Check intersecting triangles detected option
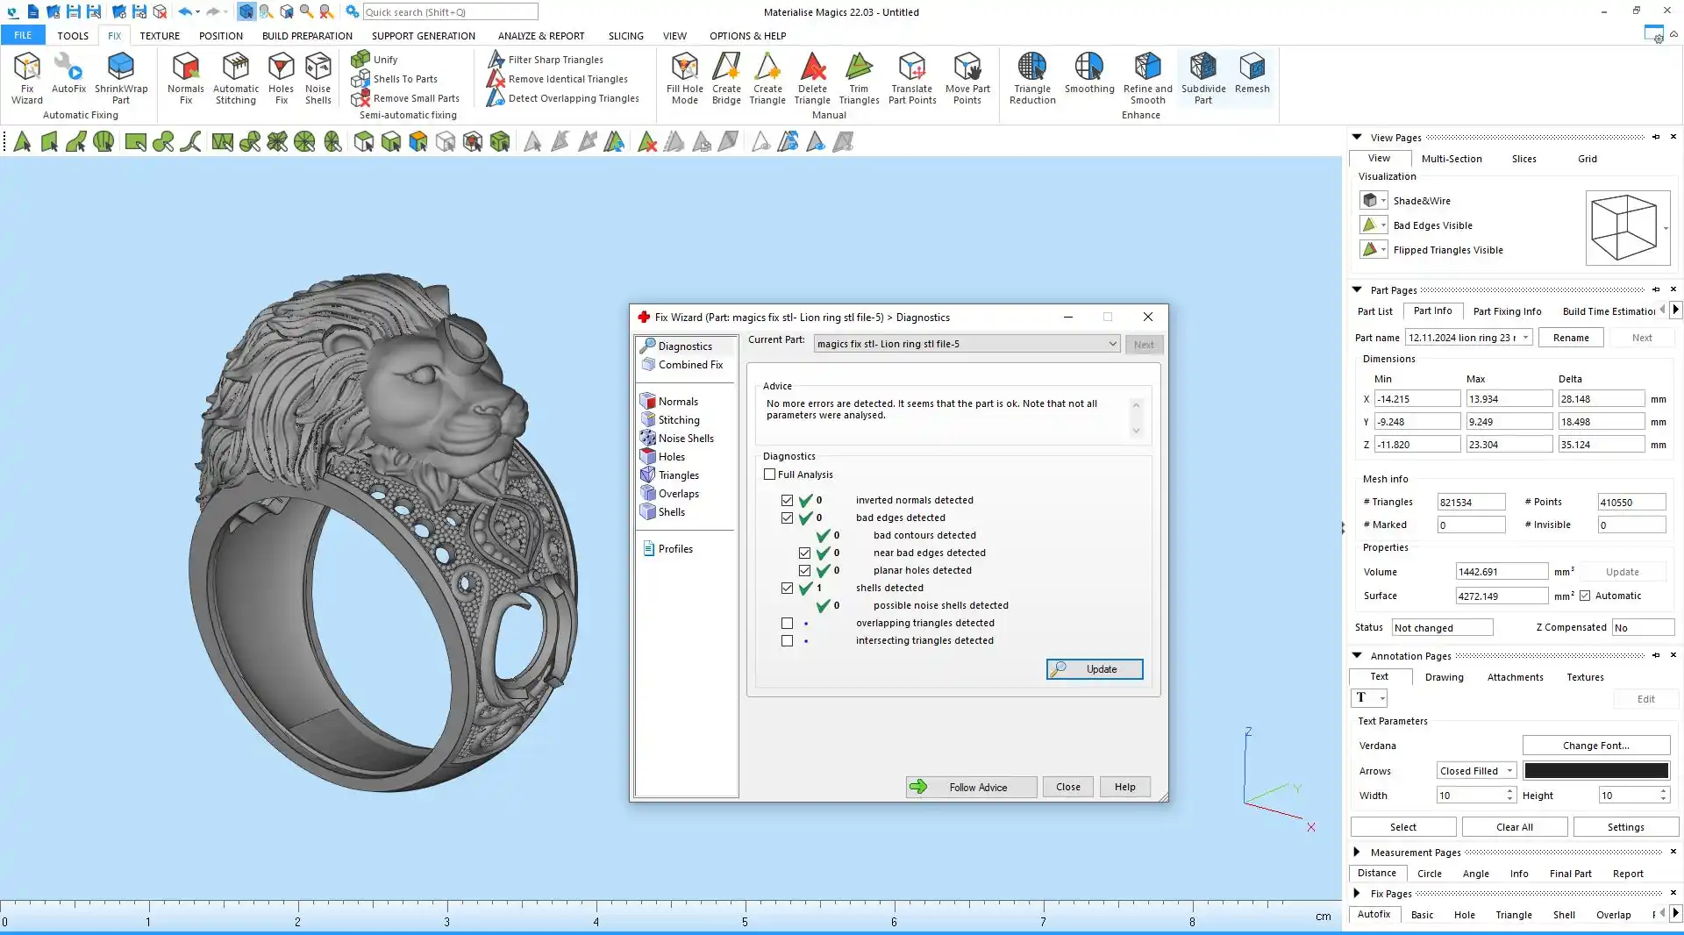 pyautogui.click(x=788, y=641)
